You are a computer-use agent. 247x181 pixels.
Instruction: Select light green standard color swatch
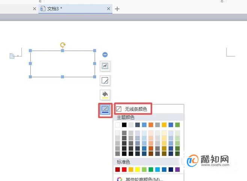coord(144,169)
